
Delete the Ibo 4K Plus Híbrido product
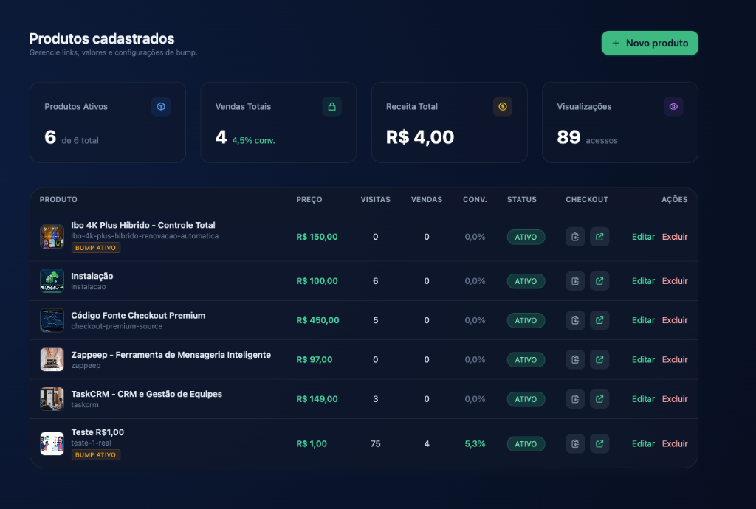pos(675,237)
